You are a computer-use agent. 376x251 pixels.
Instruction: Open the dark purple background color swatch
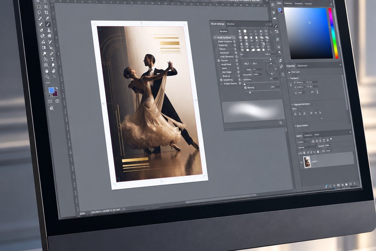pyautogui.click(x=56, y=94)
